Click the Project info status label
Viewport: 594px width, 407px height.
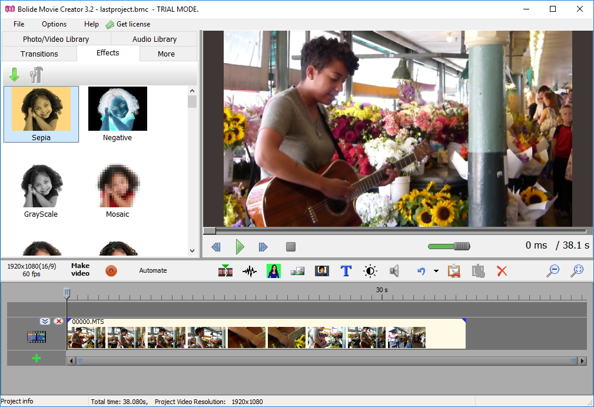[17, 401]
